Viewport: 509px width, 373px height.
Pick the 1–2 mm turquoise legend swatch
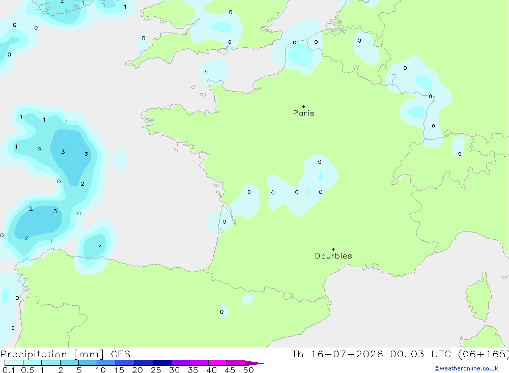51,363
